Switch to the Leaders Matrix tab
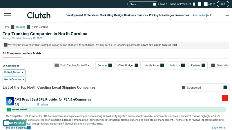 32,53
